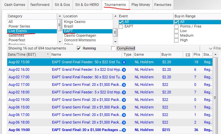Click the Location list scrollbar thumb
Viewport: 221px width, 134px height.
click(115, 32)
